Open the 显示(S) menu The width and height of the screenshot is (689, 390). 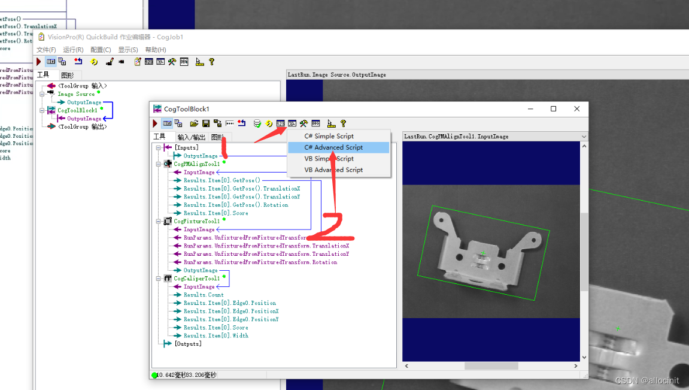point(128,50)
